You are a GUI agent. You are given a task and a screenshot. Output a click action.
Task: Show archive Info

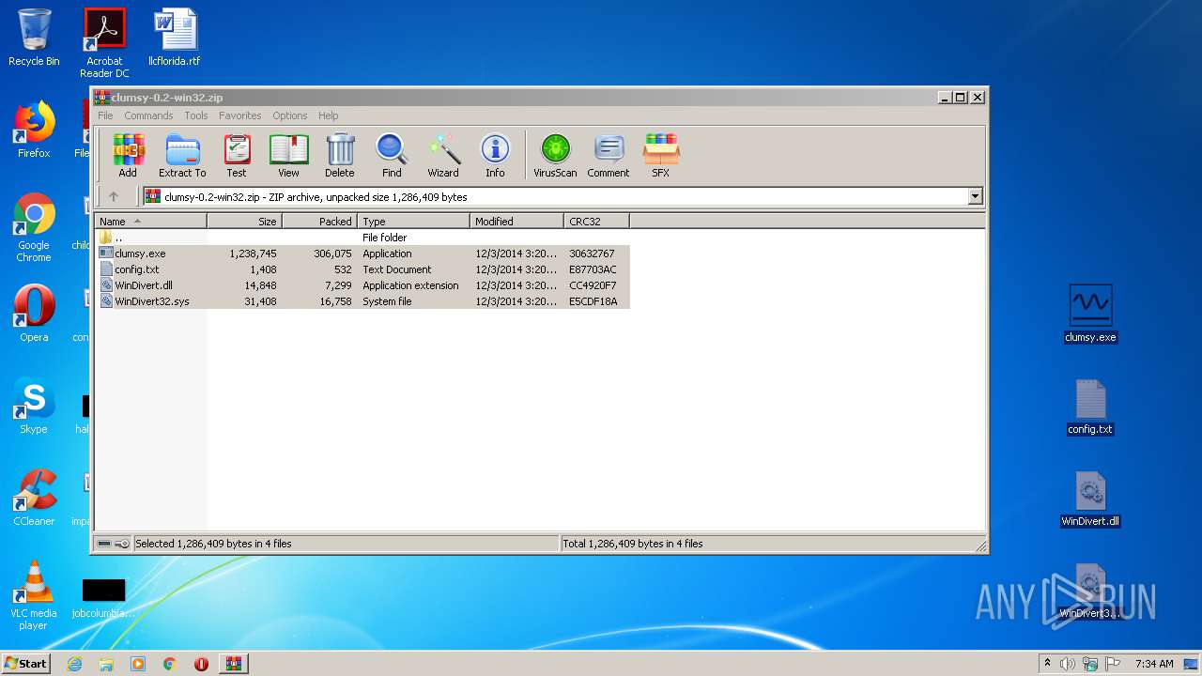[495, 155]
